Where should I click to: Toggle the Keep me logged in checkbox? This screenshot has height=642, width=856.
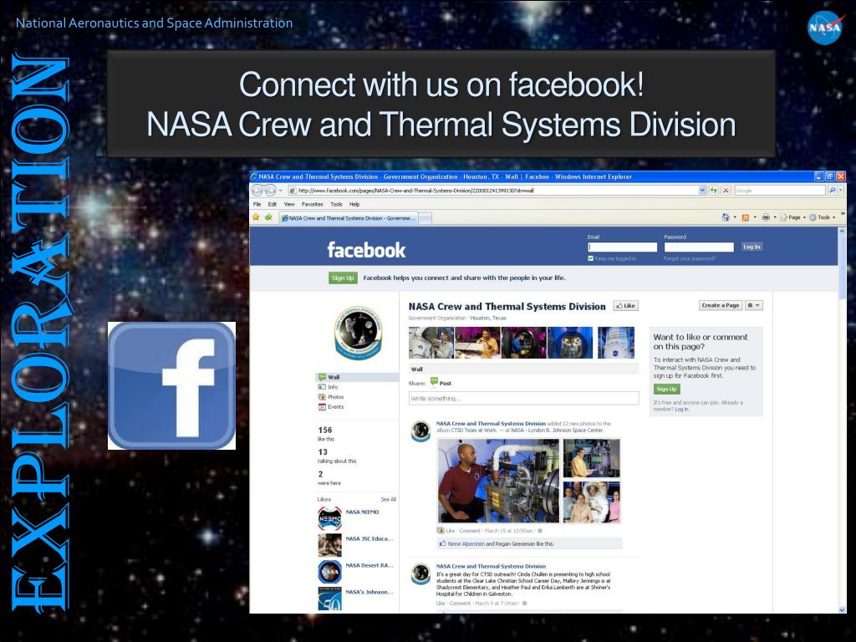tap(591, 258)
